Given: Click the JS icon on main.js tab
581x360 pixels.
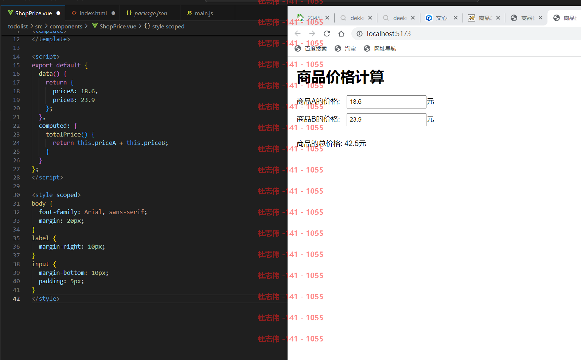Looking at the screenshot, I should 189,13.
